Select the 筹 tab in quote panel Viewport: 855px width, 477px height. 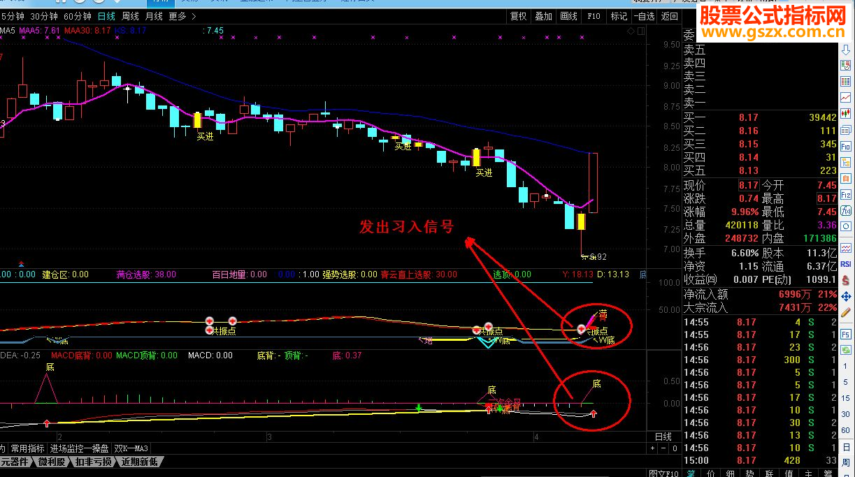(x=828, y=474)
